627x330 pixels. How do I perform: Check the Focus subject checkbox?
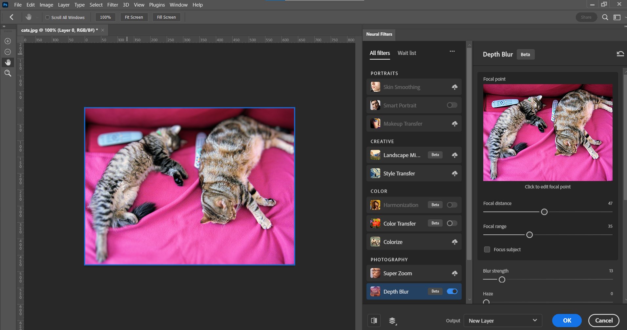tap(487, 249)
